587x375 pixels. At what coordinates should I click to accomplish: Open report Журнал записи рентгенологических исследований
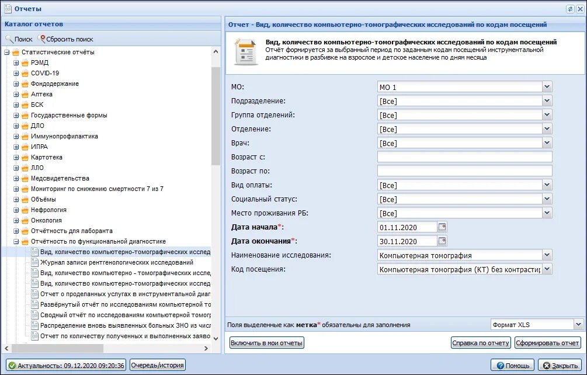coord(116,262)
